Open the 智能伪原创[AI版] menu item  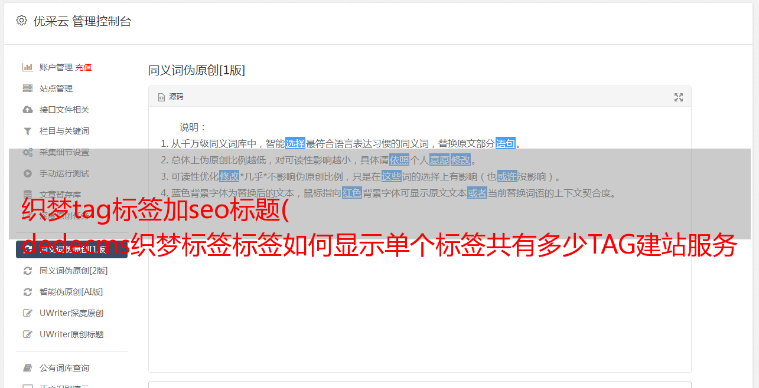pyautogui.click(x=71, y=292)
